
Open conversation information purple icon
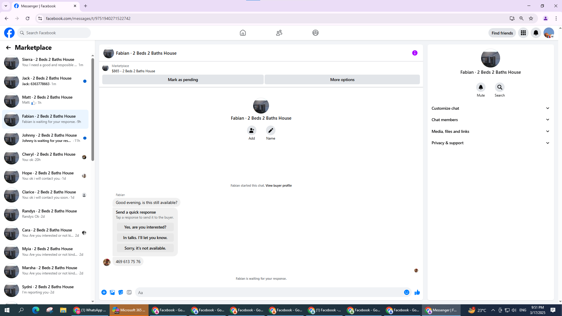click(x=415, y=53)
